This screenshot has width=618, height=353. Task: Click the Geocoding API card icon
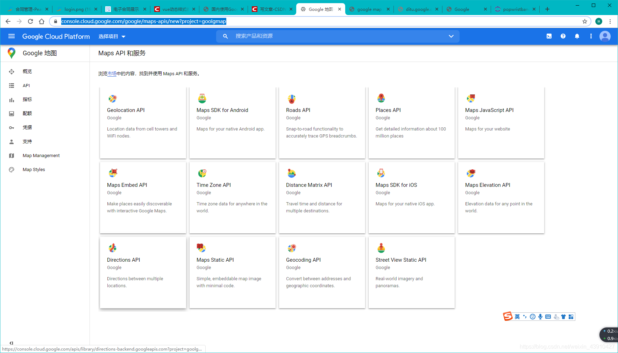(292, 248)
